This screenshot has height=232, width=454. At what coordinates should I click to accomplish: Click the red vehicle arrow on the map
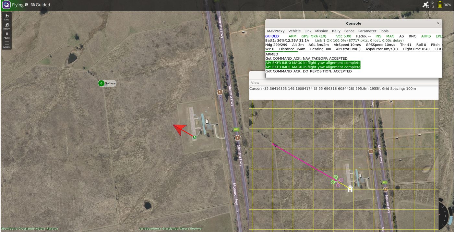179,129
